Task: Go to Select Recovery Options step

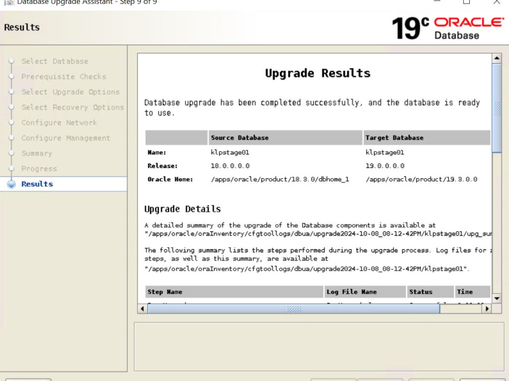Action: [73, 107]
